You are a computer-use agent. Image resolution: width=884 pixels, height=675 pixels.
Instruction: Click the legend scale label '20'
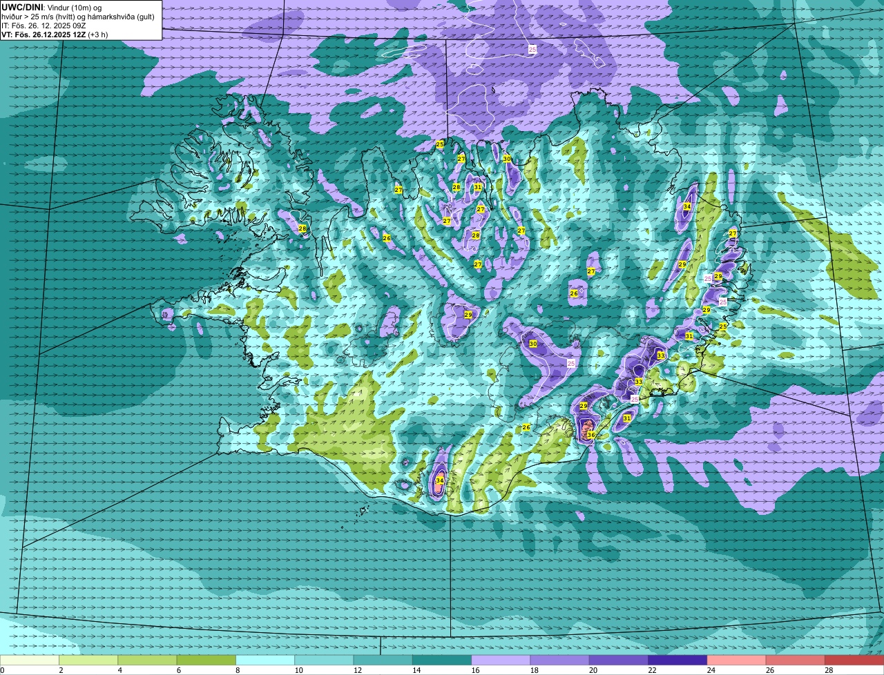pyautogui.click(x=594, y=670)
